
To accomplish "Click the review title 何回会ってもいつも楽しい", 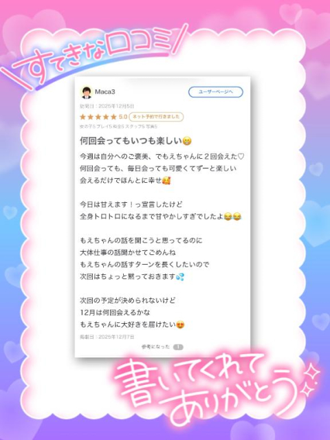I will point(131,141).
